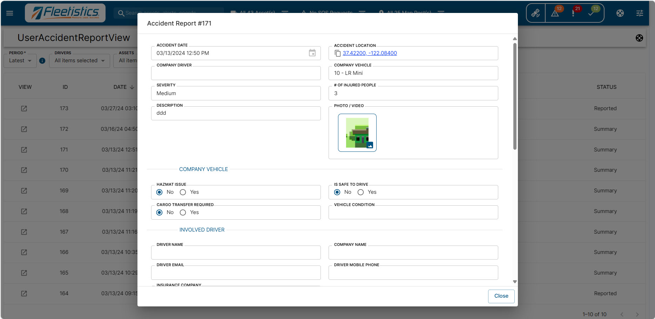Open warning alerts with 12 badge
655x319 pixels.
555,13
